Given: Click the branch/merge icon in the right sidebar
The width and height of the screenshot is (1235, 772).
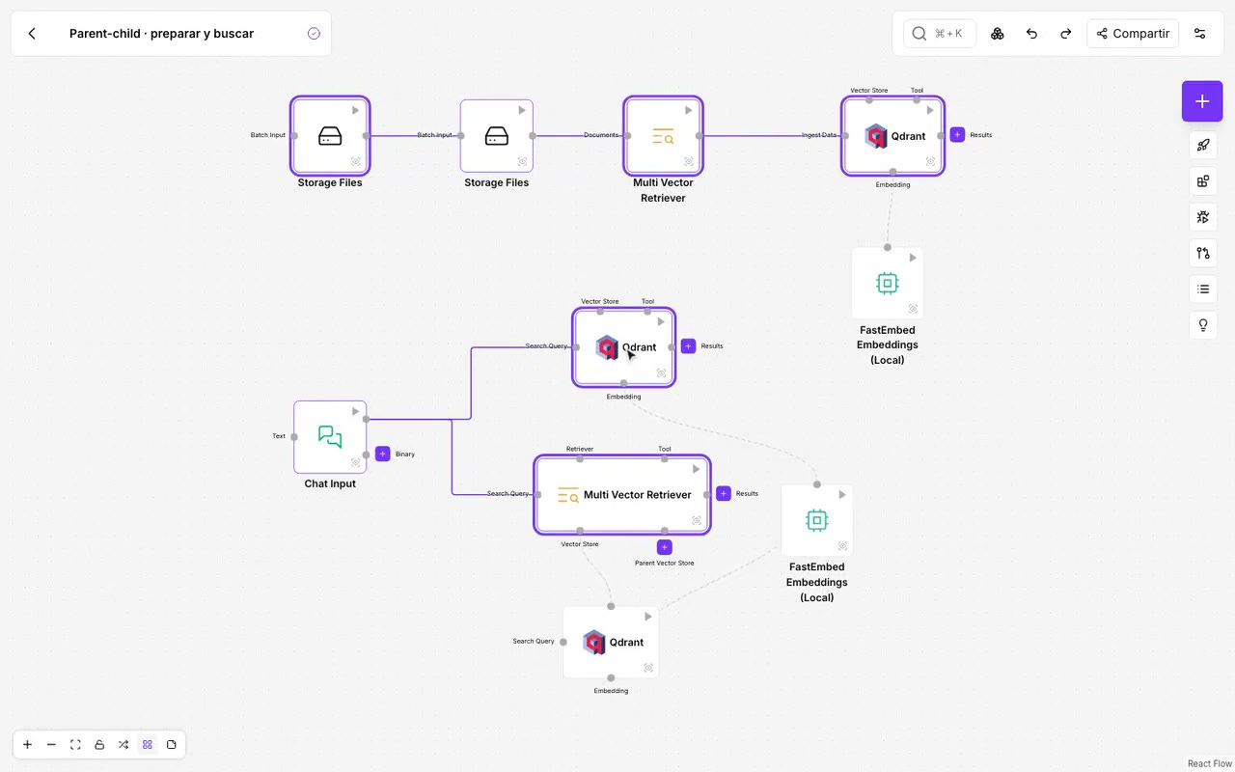Looking at the screenshot, I should (x=1203, y=253).
